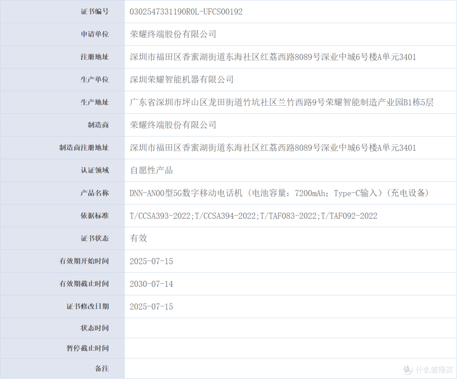The height and width of the screenshot is (379, 457).
Task: Click the 证书修改日期 label cell
Action: (62, 307)
